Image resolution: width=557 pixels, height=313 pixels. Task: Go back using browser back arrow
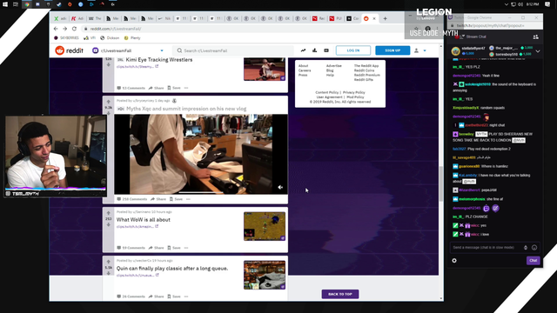pyautogui.click(x=56, y=29)
